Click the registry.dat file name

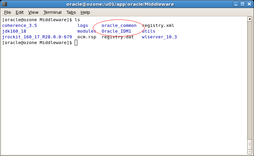point(118,37)
